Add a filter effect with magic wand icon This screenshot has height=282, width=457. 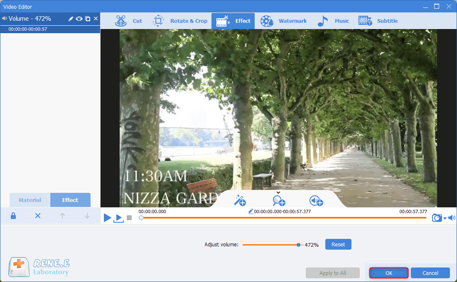pos(240,200)
